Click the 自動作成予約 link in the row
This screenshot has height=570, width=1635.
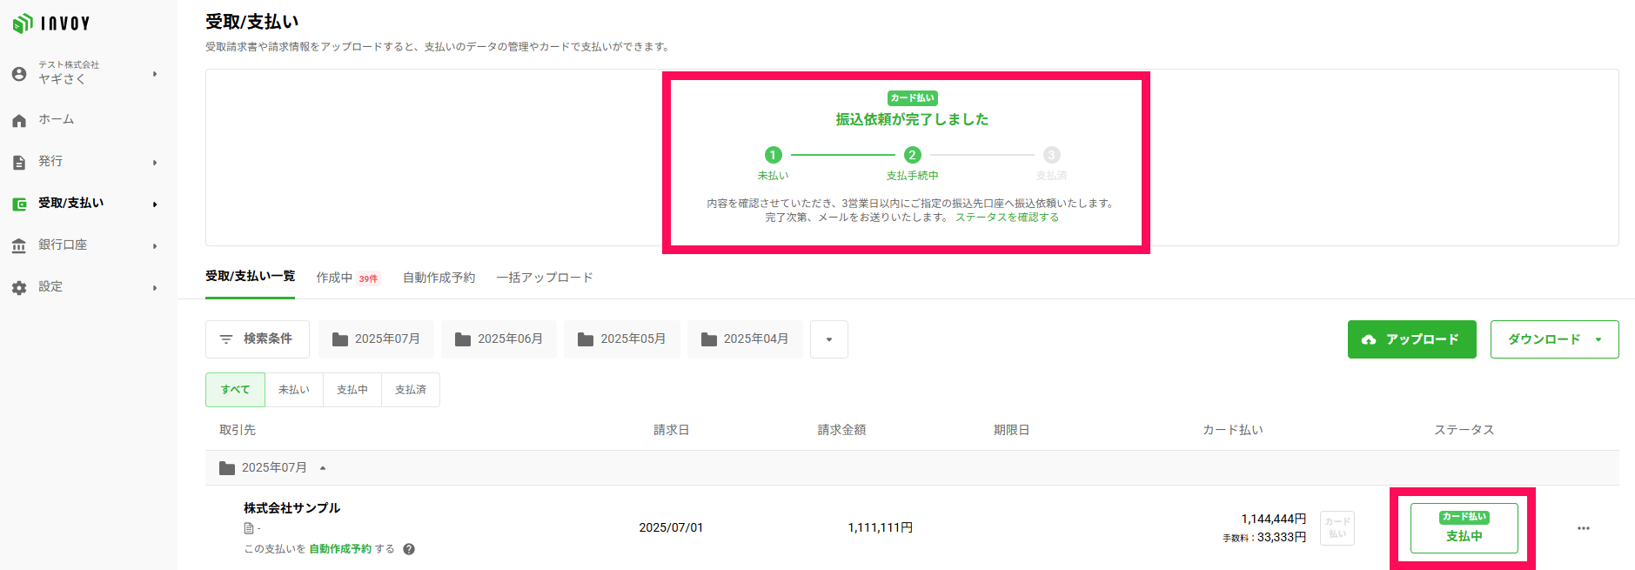(x=340, y=549)
